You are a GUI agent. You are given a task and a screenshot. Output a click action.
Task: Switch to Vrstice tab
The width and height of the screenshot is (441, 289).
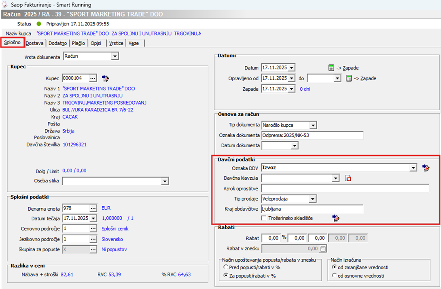116,43
